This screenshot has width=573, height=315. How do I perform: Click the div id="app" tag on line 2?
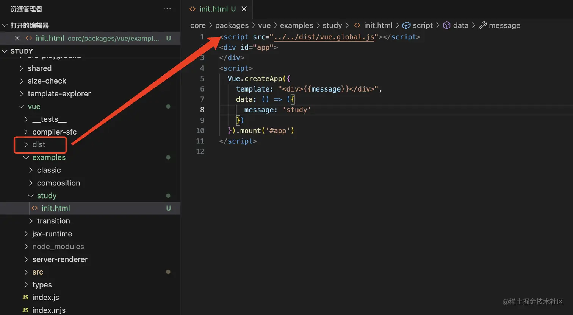[x=249, y=47]
